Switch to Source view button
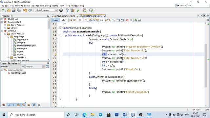210x118 pixels. click(55, 20)
